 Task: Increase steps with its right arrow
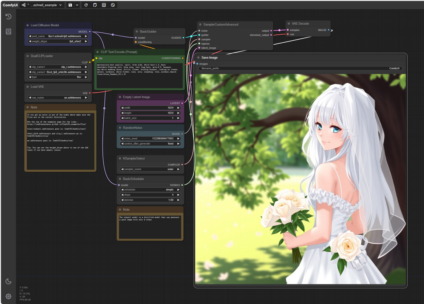pyautogui.click(x=178, y=195)
